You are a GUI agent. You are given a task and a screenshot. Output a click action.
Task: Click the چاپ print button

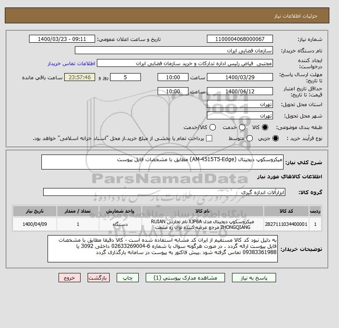tap(128, 278)
